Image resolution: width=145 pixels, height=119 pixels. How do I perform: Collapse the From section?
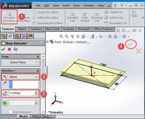[x=38, y=57]
